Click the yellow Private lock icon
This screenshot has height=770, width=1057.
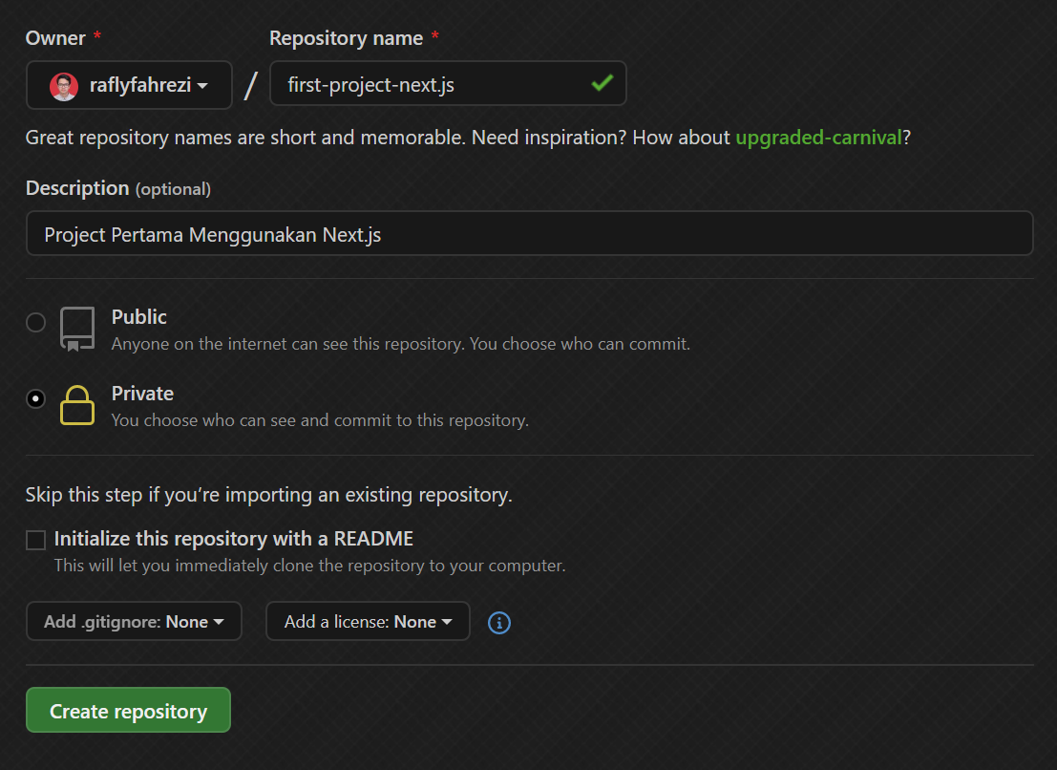click(x=76, y=405)
